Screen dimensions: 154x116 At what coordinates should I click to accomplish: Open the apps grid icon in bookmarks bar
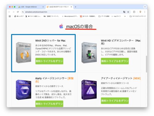point(10,16)
